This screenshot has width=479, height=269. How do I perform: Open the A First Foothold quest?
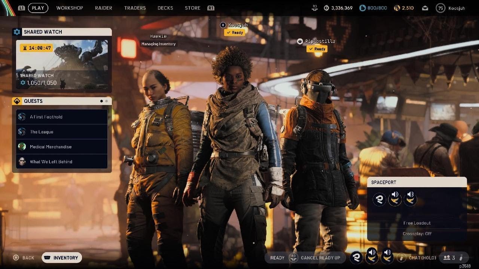tap(62, 117)
